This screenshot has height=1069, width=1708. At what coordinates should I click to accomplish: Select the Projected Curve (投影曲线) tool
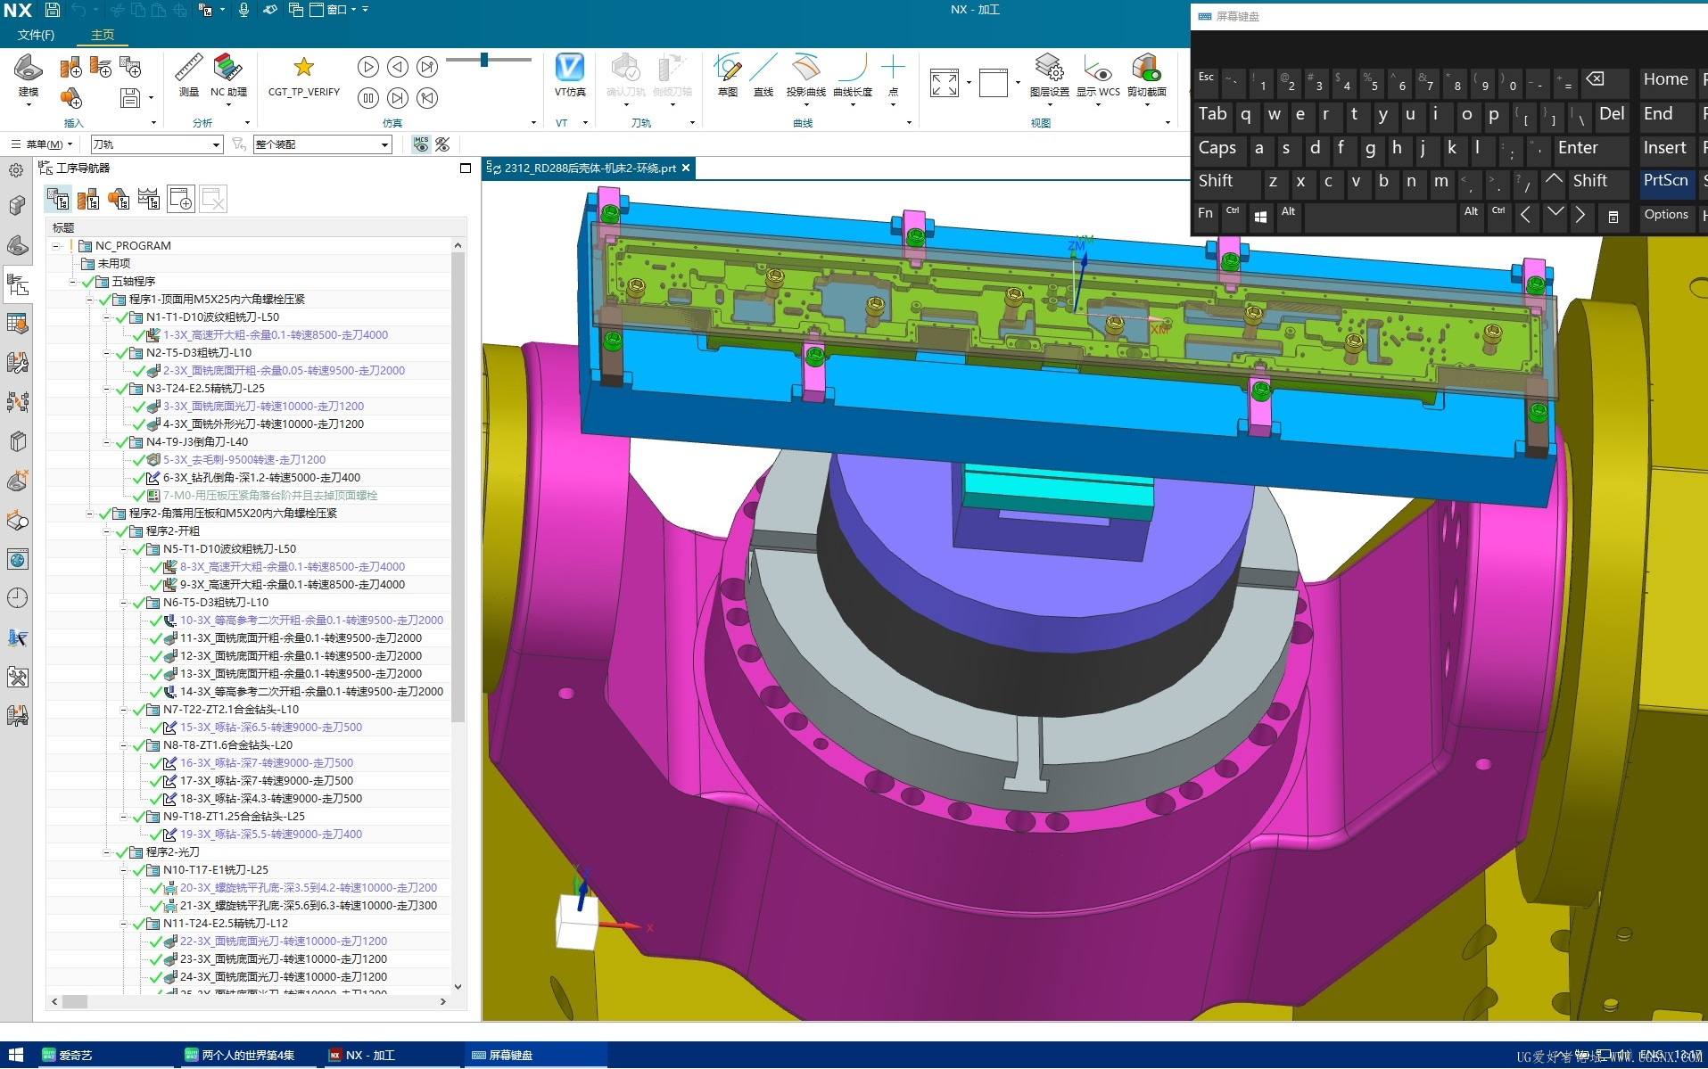point(805,68)
